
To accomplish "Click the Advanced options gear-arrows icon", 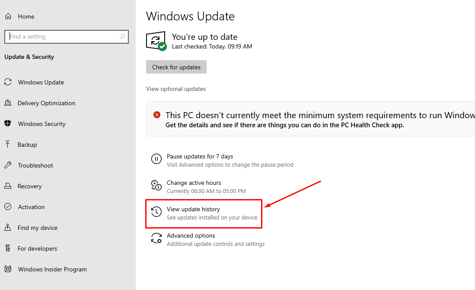I will (156, 238).
